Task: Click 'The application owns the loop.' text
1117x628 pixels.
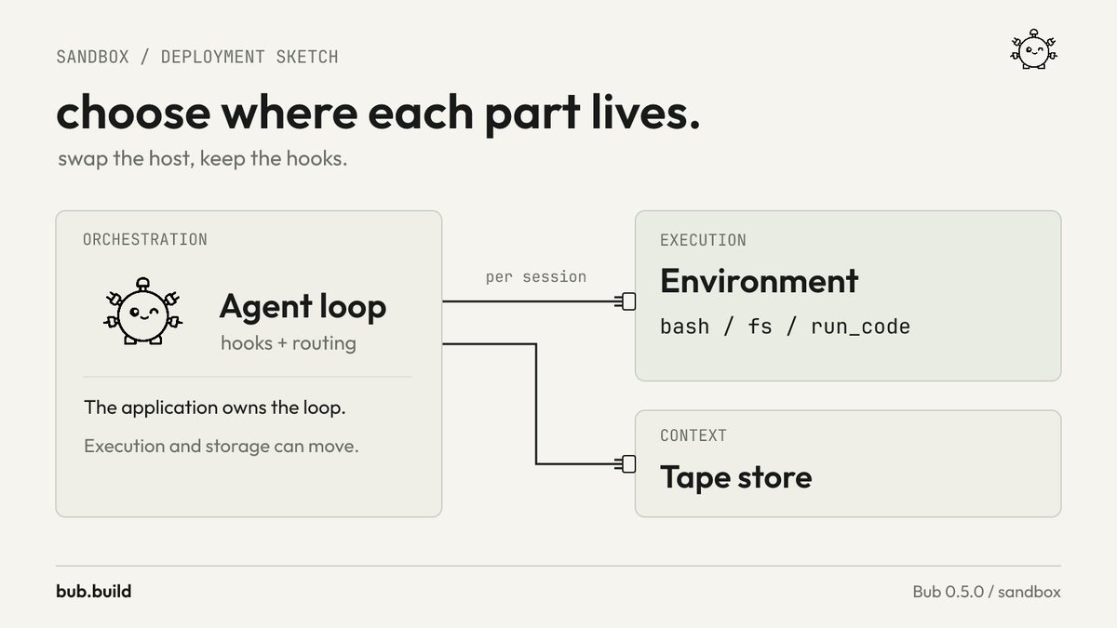Action: 215,408
